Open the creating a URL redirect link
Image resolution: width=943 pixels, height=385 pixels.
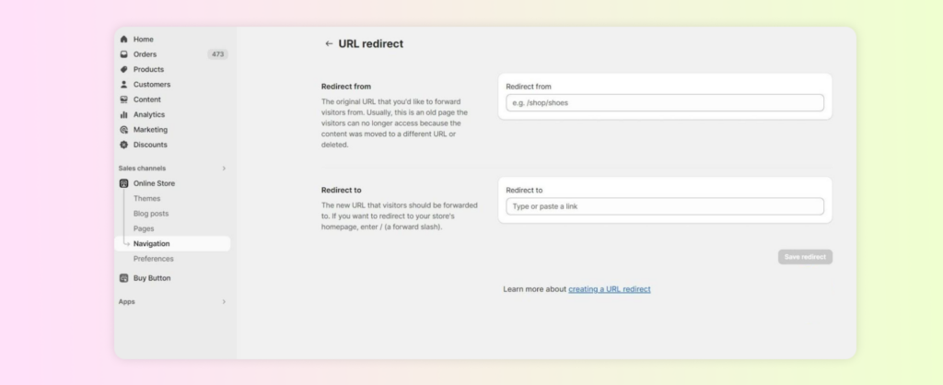pos(609,289)
